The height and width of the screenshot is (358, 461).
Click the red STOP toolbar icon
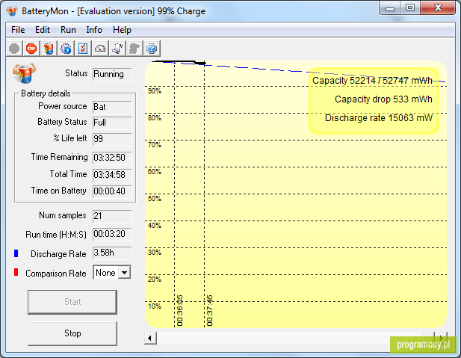pyautogui.click(x=31, y=49)
